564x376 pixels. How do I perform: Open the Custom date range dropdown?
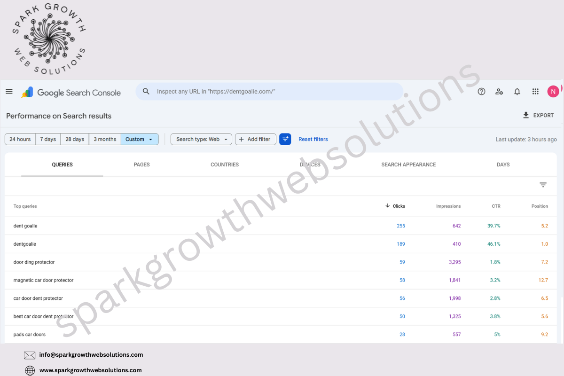coord(140,139)
